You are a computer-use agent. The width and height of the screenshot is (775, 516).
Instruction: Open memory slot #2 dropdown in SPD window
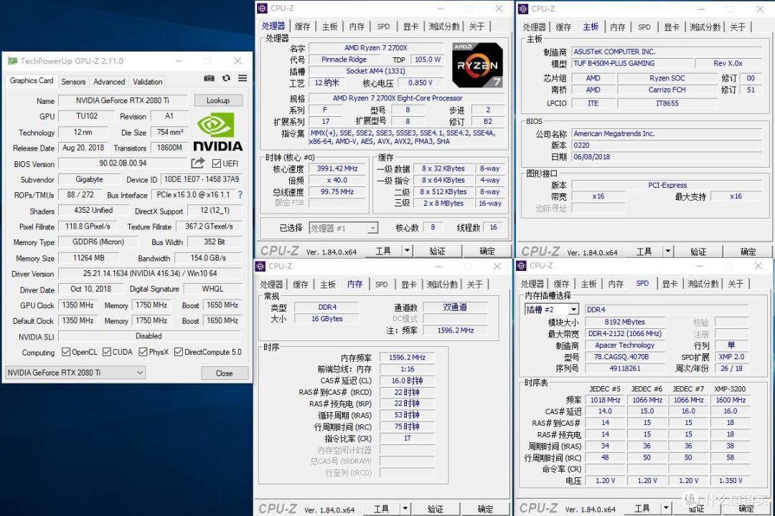point(551,310)
